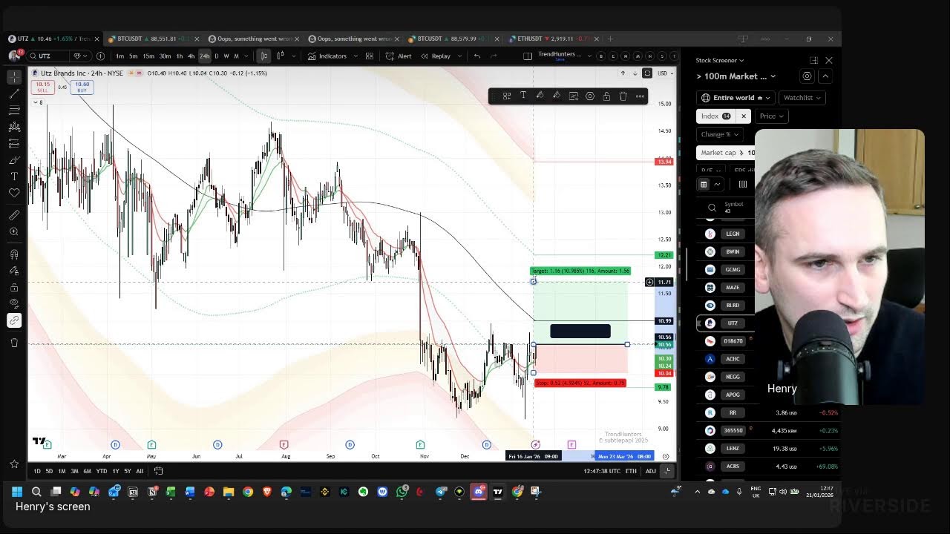
Task: Toggle hide all drawings eye icon
Action: (14, 303)
